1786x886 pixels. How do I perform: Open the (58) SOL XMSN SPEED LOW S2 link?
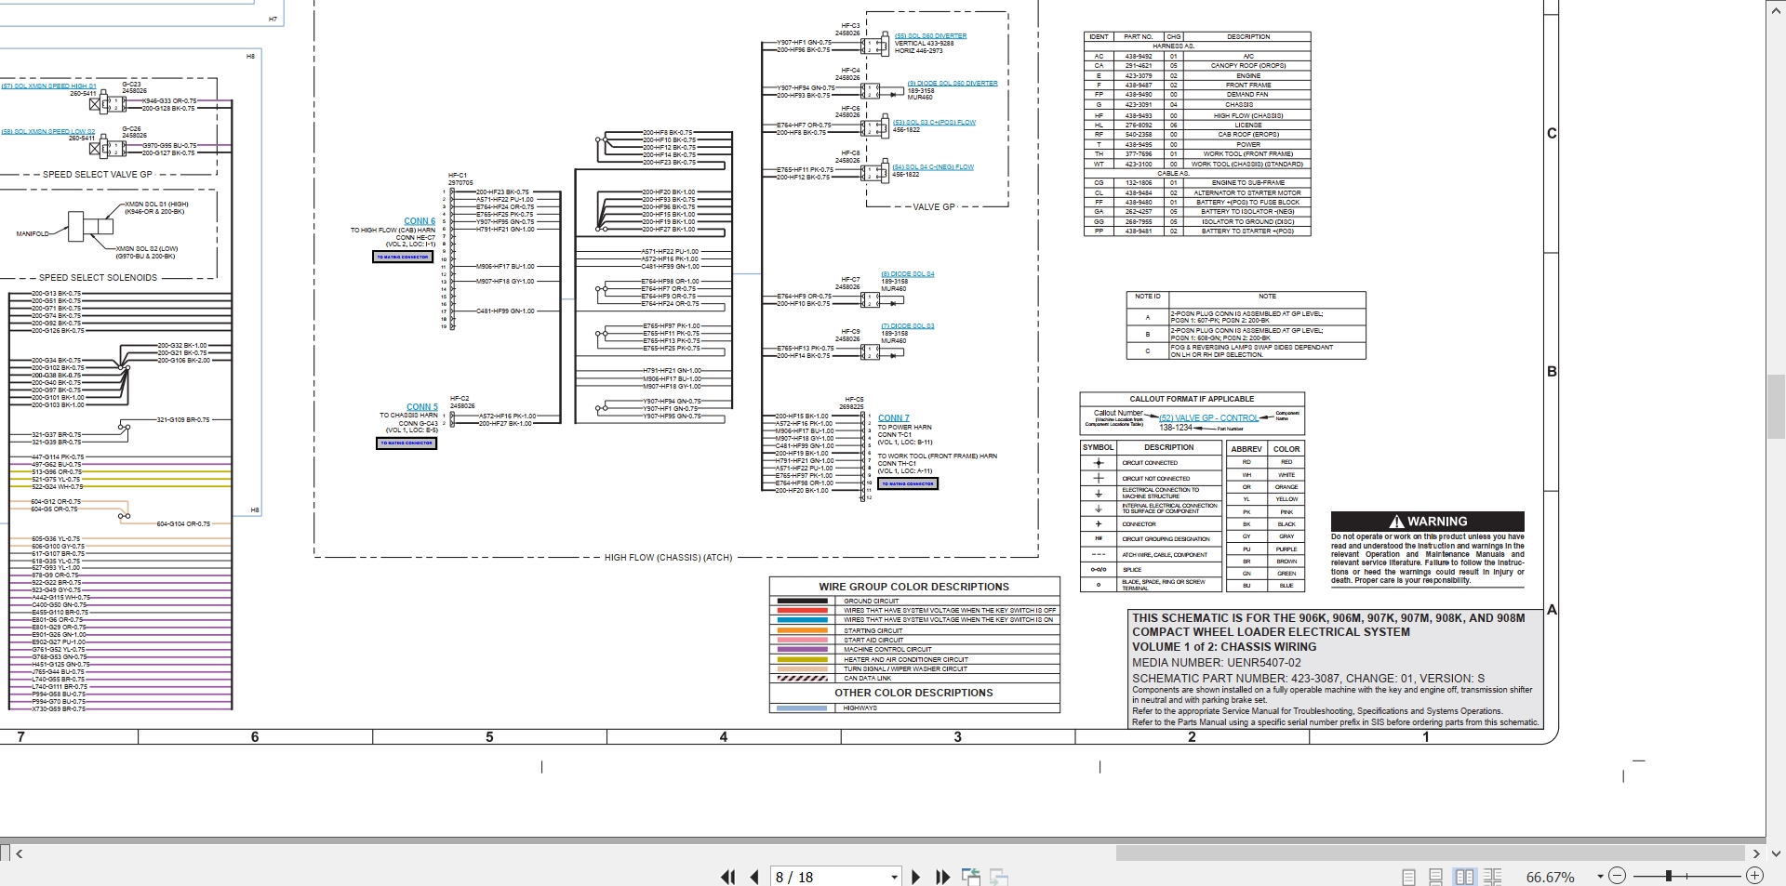[x=48, y=132]
